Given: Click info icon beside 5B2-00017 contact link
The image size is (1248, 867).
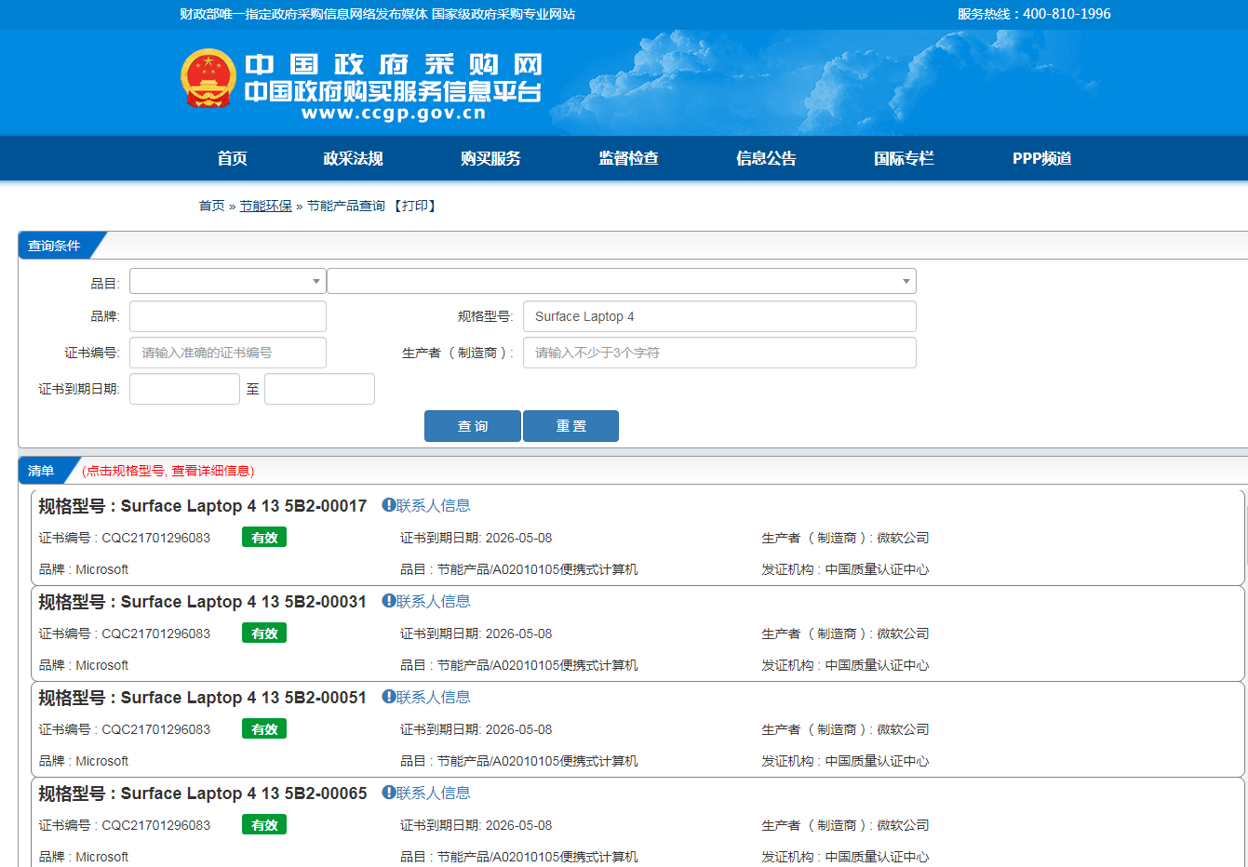Looking at the screenshot, I should [389, 505].
